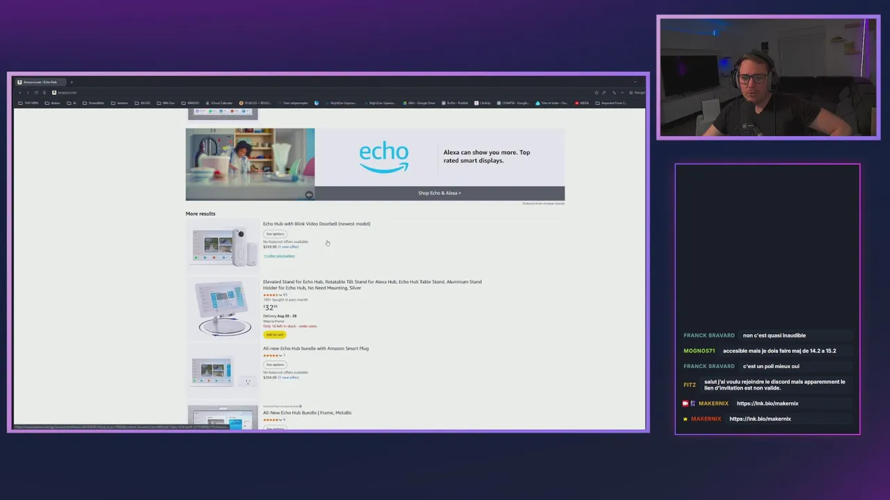Add the Elevated Stand to cart
This screenshot has height=500, width=890.
coord(275,335)
